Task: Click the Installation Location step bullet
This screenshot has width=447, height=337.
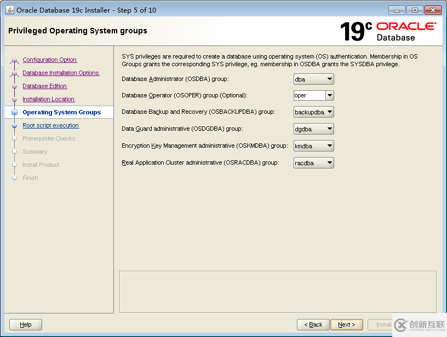Action: pyautogui.click(x=15, y=99)
